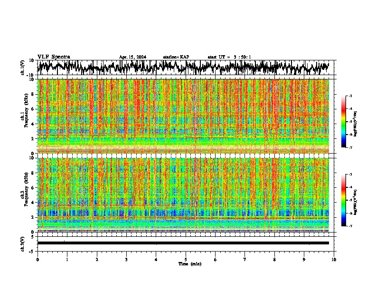Click the 'ch.1(V)' waveform axis label
The width and height of the screenshot is (376, 291).
[23, 68]
